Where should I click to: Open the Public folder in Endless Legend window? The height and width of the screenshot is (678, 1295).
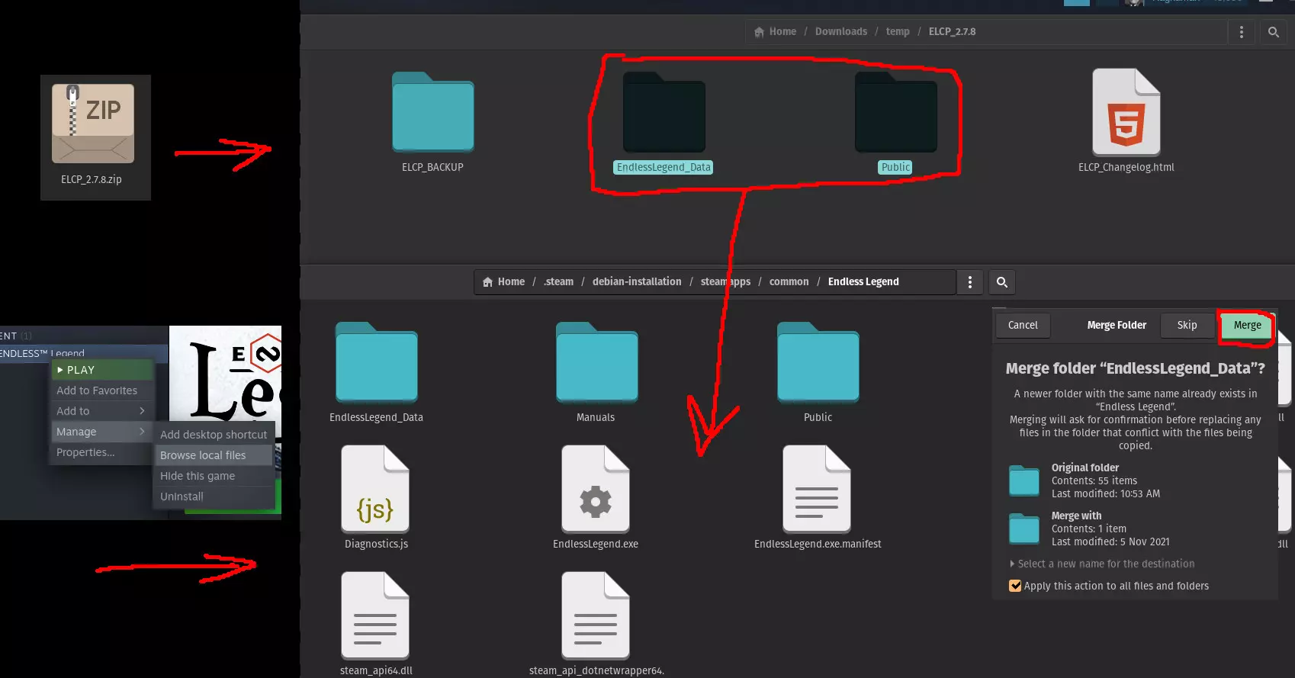click(818, 361)
